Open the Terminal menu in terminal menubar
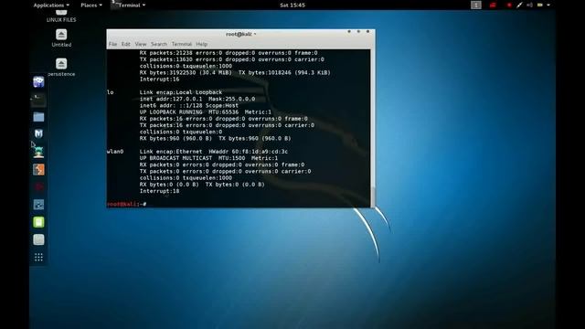Screen dimensions: 585x329 point(182,44)
